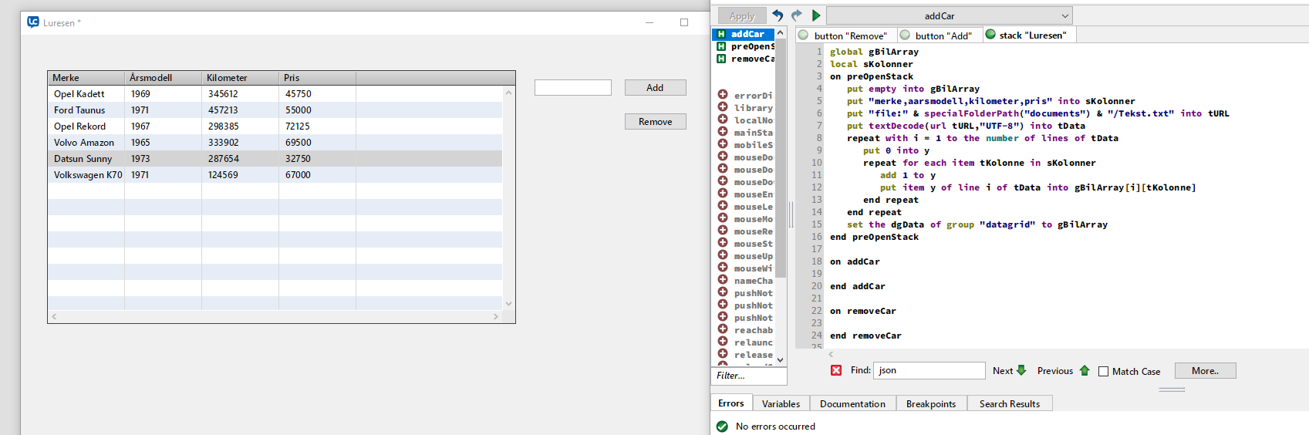The width and height of the screenshot is (1309, 435).
Task: Add the library handler via plus icon
Action: click(723, 107)
